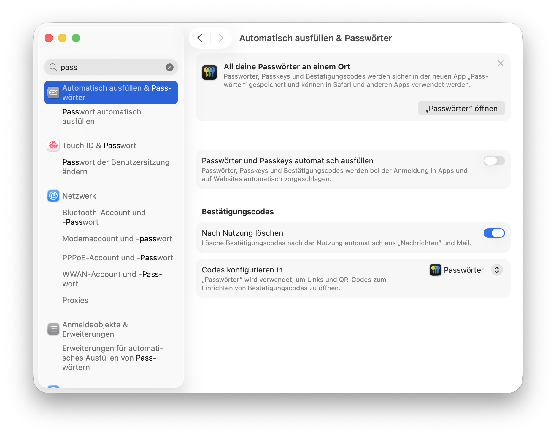The height and width of the screenshot is (437, 556).
Task: Open Touch ID & Passwort settings
Action: [x=99, y=146]
